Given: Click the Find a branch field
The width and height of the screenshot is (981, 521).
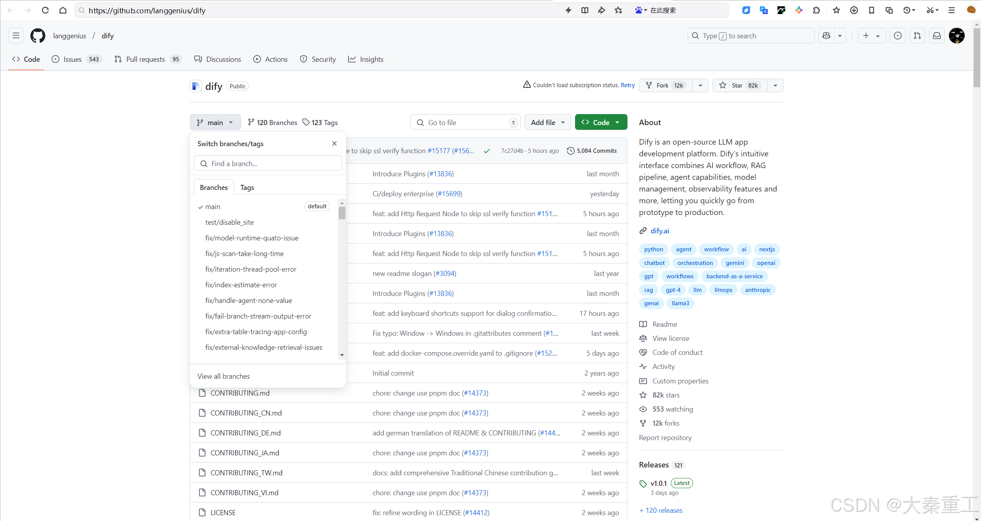Looking at the screenshot, I should click(268, 164).
